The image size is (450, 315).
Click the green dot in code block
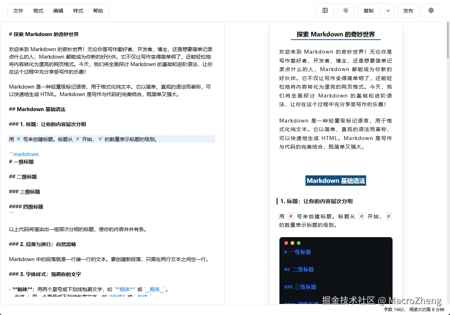(299, 243)
